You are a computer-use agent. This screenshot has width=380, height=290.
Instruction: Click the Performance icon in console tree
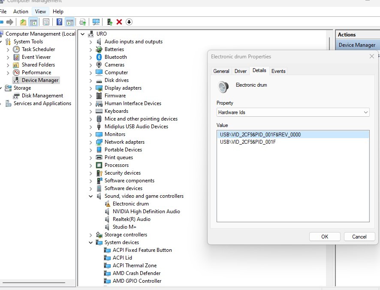pos(16,72)
